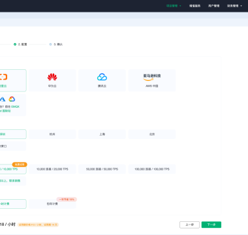Choose the Tencent Cloud blue cloud icon
Viewport: 248px width, 235px height.
pos(102,77)
